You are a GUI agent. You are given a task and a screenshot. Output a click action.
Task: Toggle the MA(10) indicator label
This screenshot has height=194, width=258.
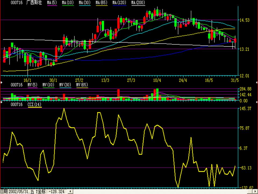click(x=68, y=3)
